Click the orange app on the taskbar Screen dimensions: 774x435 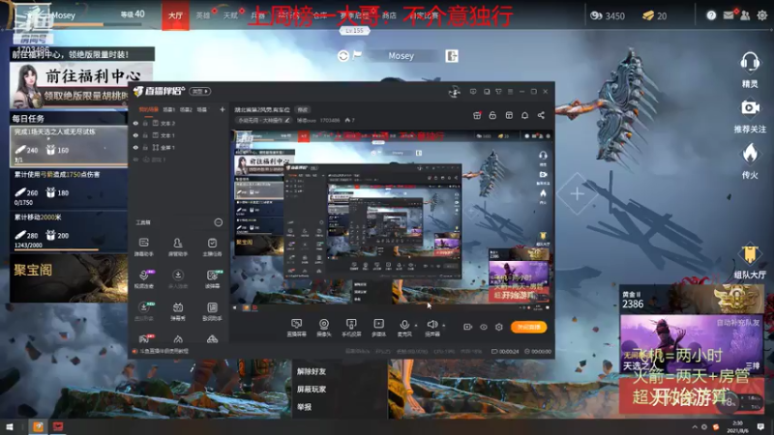(38, 426)
